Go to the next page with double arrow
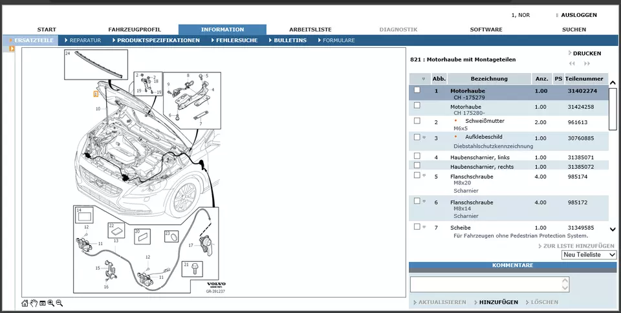The image size is (621, 313). [587, 63]
